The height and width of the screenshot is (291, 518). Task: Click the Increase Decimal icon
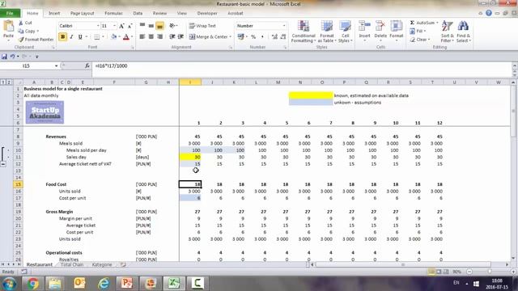click(274, 37)
